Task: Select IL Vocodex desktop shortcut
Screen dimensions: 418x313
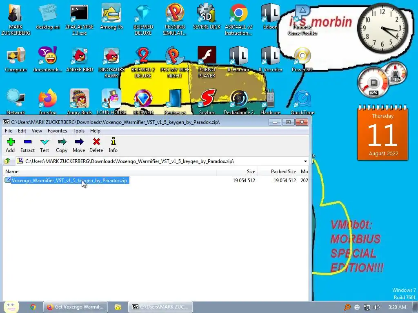Action: [270, 60]
